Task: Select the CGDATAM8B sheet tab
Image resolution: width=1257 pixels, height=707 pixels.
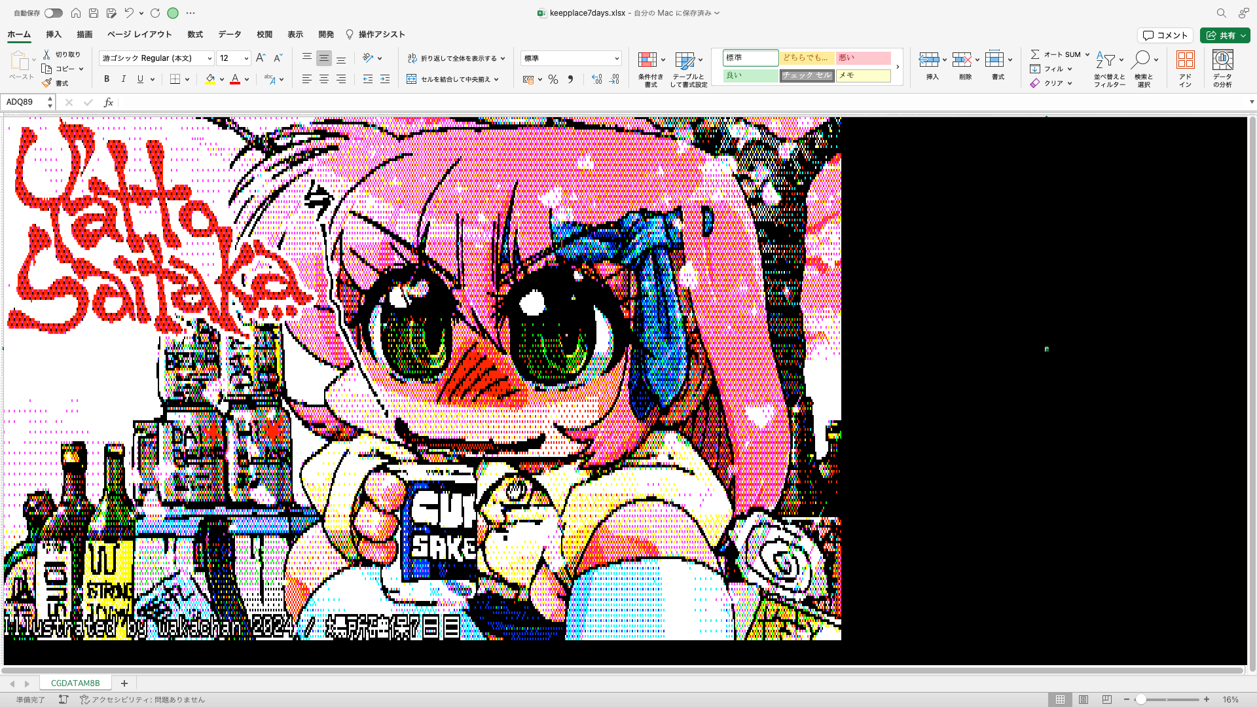Action: (75, 683)
